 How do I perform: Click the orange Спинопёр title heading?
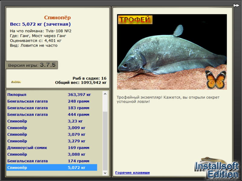57,17
